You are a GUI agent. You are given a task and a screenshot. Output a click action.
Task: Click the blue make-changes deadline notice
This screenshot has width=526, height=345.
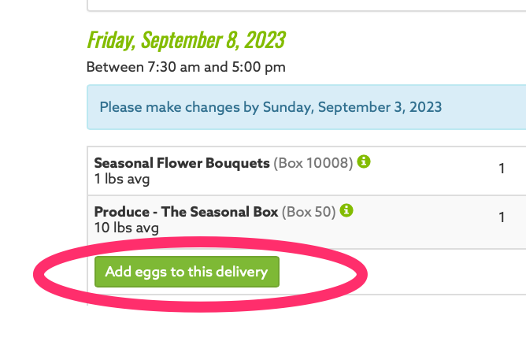pyautogui.click(x=306, y=107)
